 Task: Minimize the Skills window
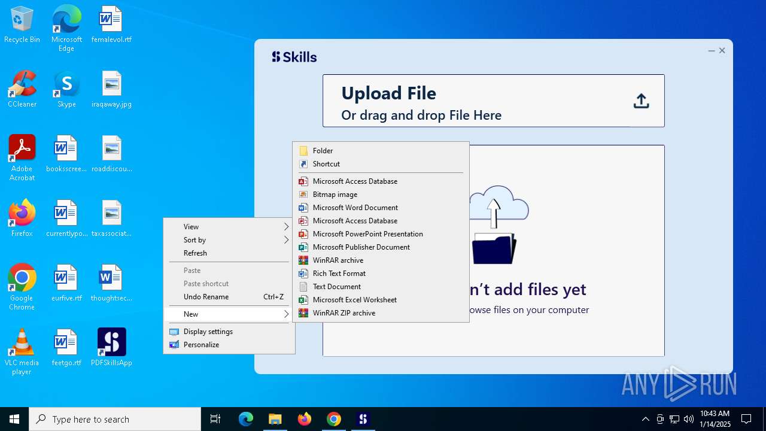point(711,51)
